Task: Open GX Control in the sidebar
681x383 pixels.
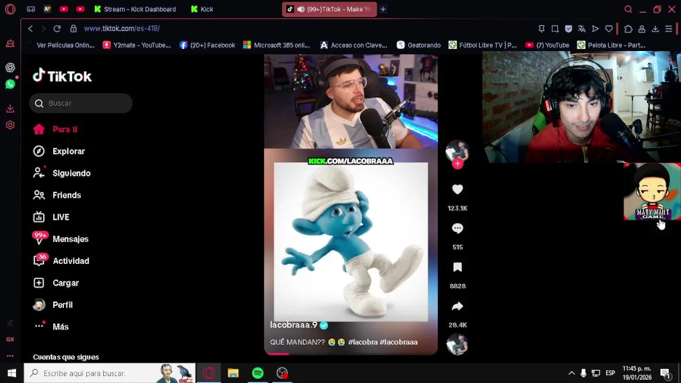Action: tap(10, 339)
